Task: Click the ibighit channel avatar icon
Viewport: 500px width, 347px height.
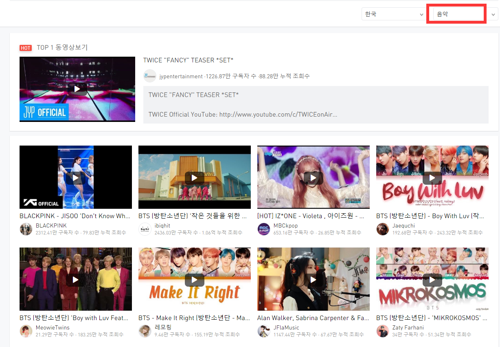Action: coord(145,229)
